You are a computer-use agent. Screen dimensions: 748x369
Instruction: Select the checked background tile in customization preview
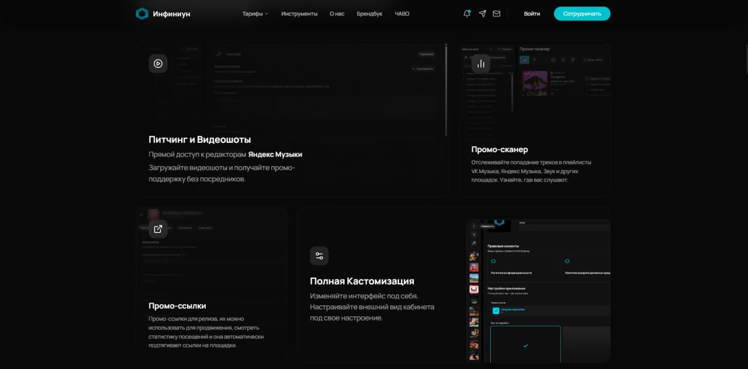(525, 344)
